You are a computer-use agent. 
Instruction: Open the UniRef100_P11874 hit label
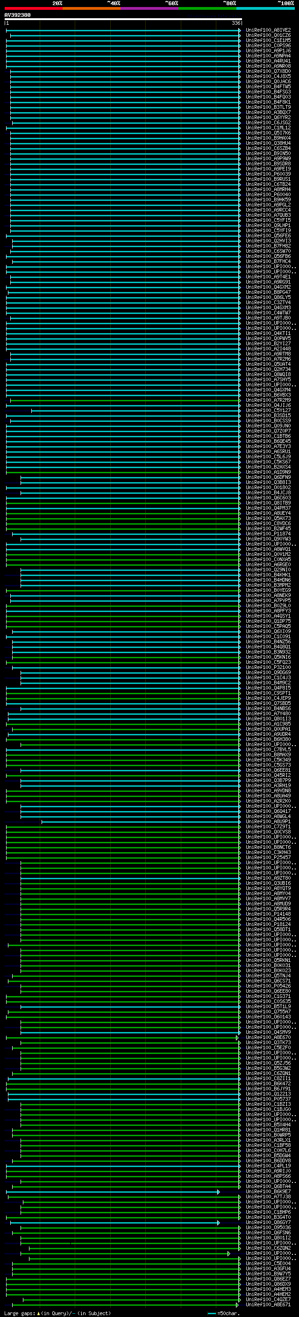click(268, 534)
